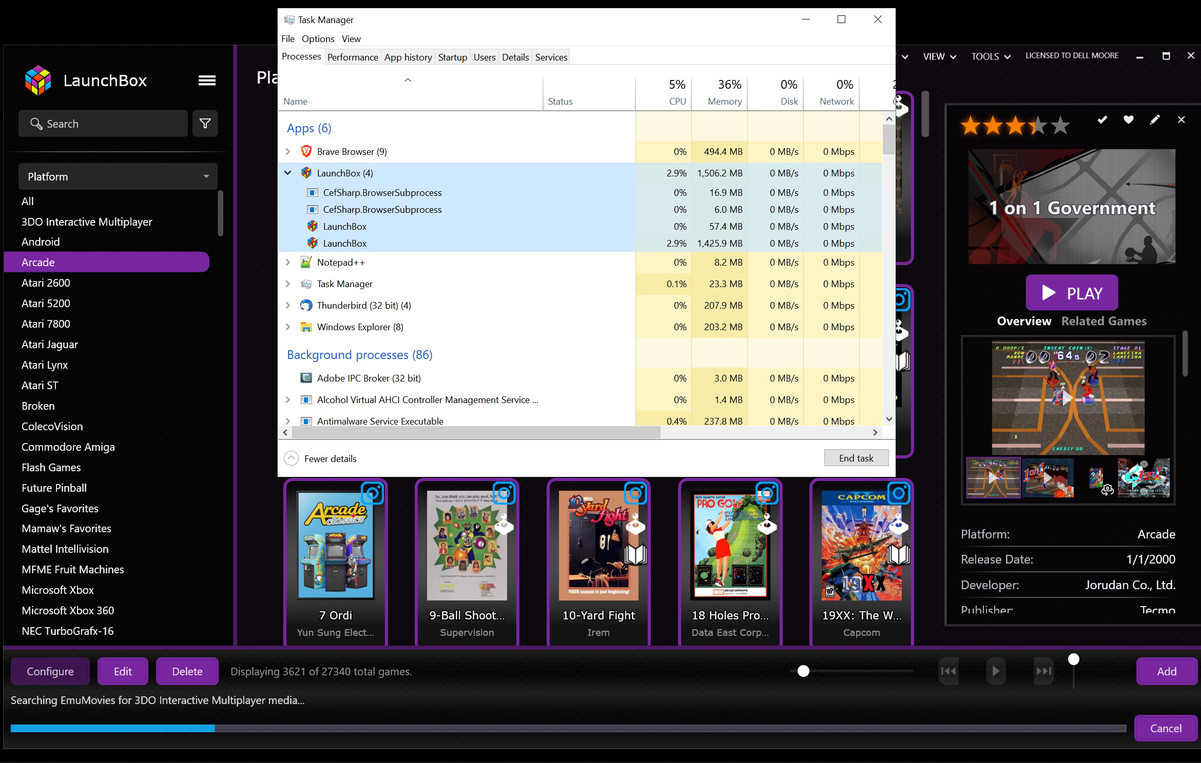Edit game using the pencil icon

point(1155,119)
